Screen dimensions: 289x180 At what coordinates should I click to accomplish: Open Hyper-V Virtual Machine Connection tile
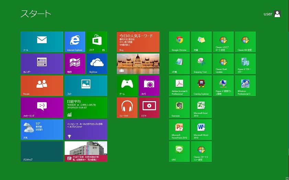223,86
